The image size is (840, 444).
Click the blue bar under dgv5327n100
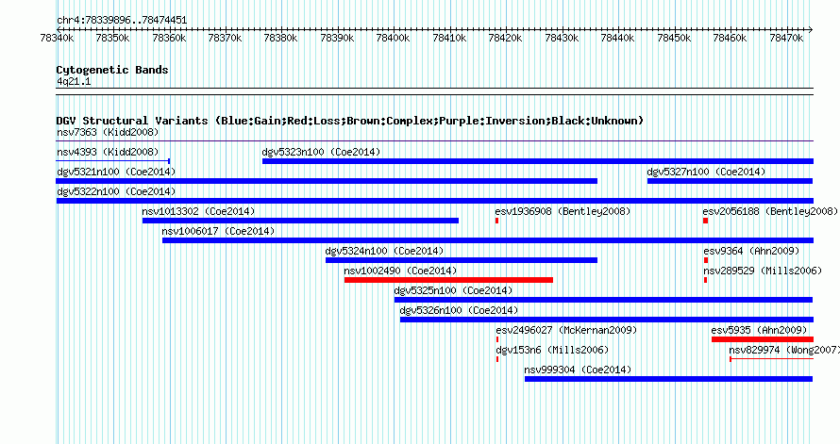click(x=731, y=181)
